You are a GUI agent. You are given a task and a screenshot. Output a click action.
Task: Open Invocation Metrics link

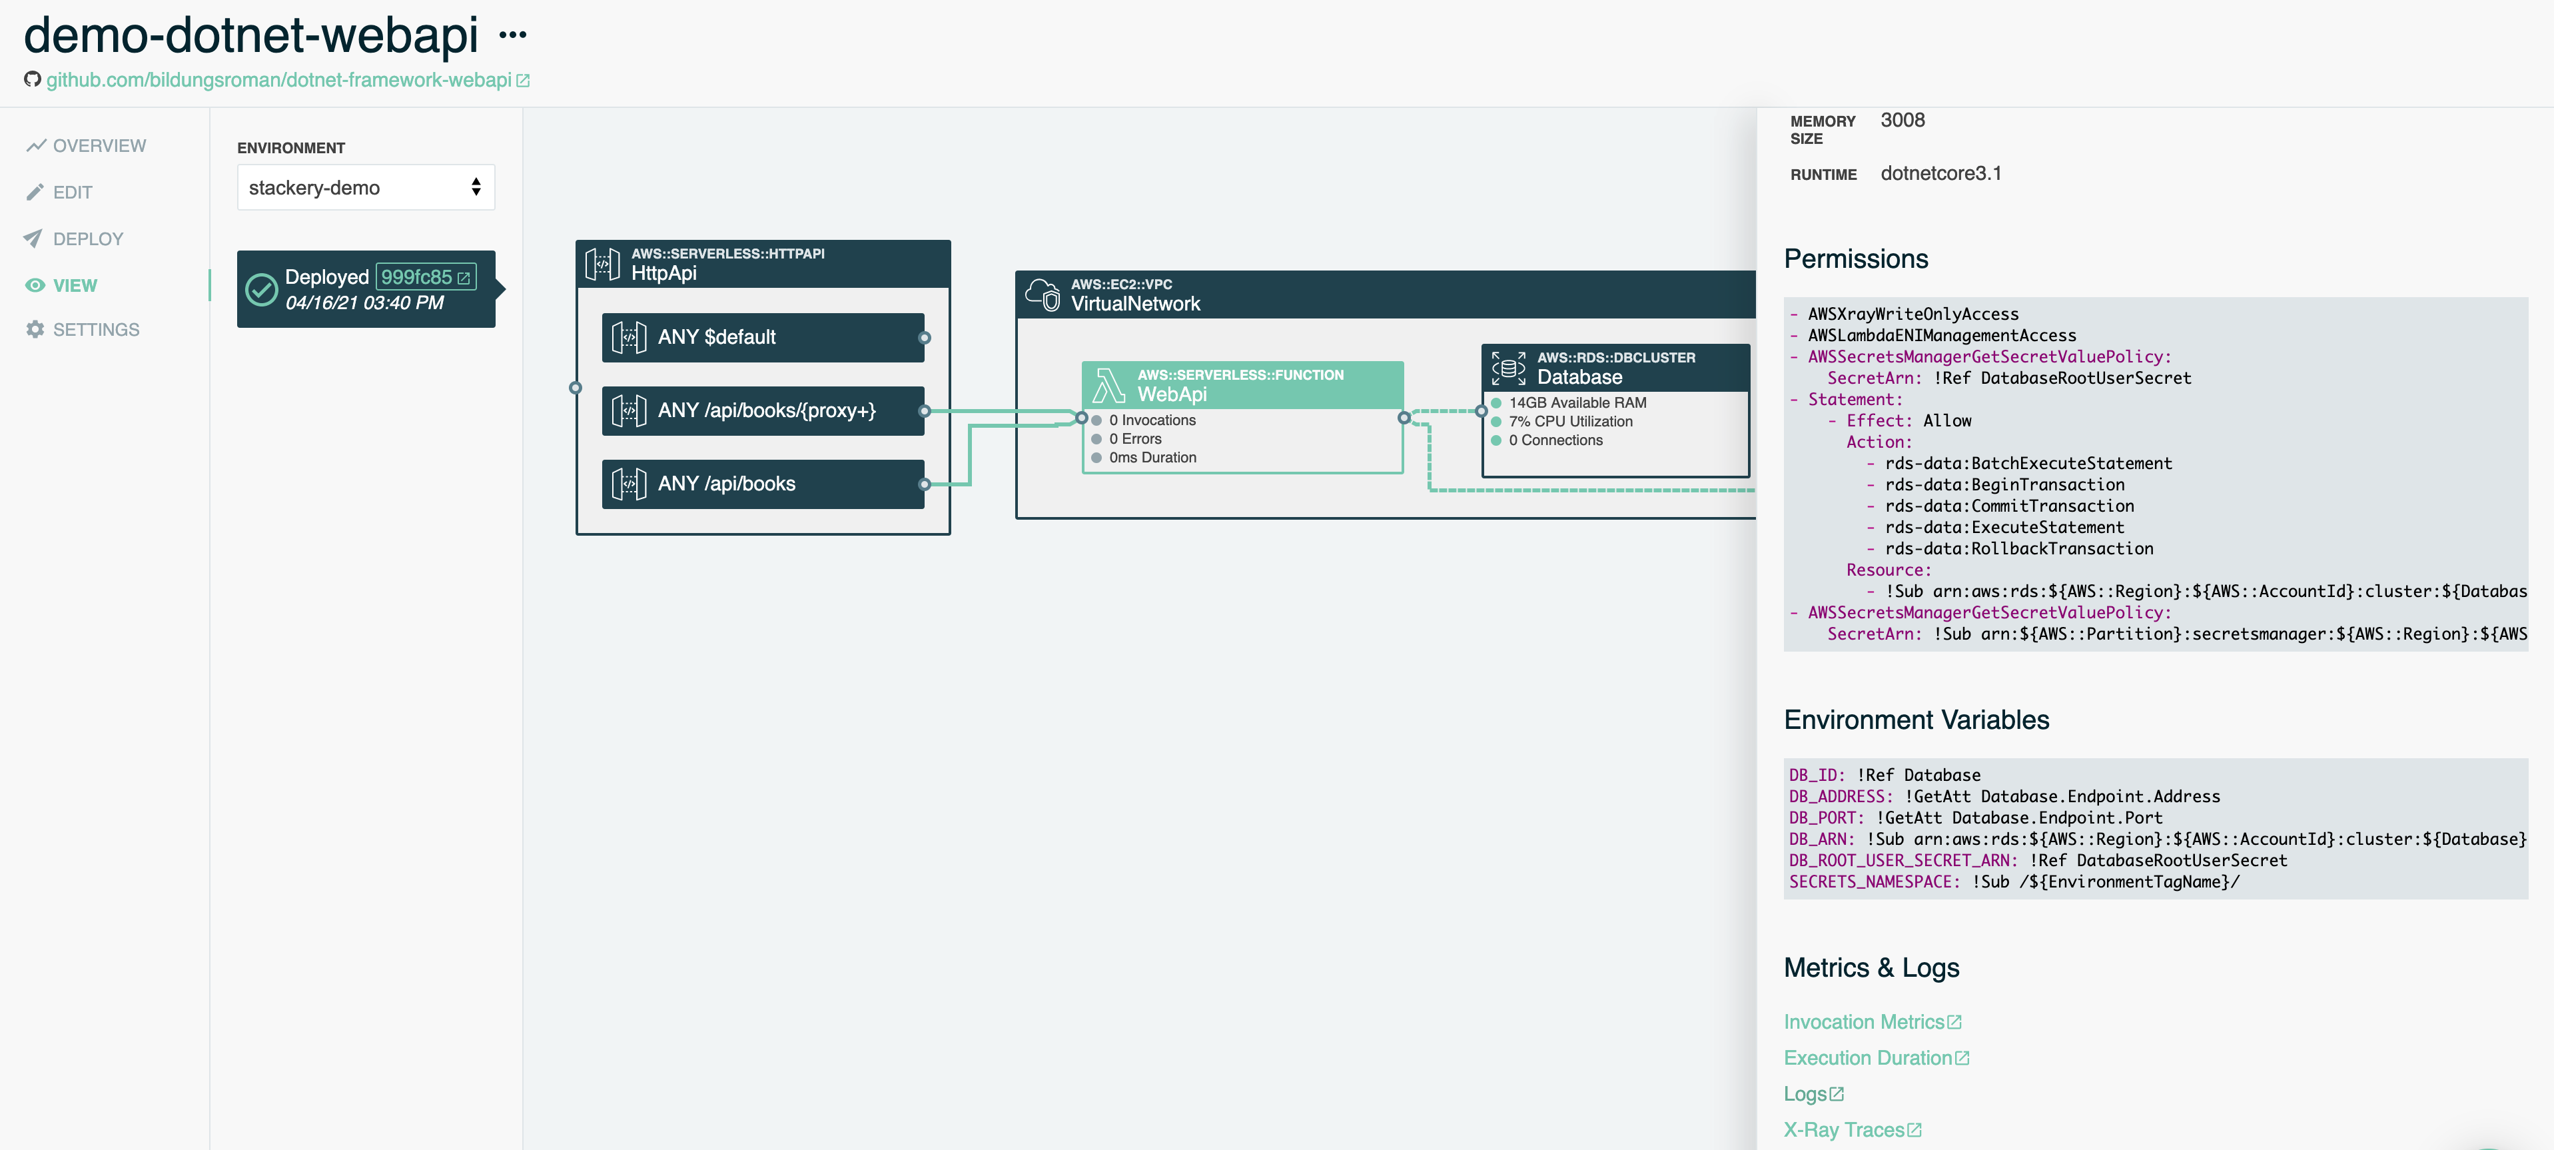[x=1872, y=1022]
